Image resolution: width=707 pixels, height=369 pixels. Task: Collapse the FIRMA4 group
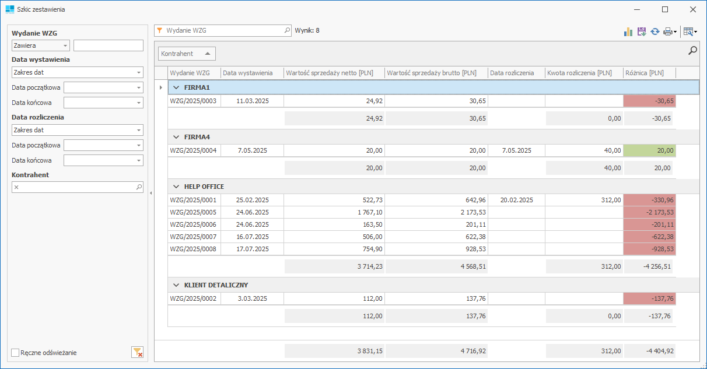[x=176, y=137]
